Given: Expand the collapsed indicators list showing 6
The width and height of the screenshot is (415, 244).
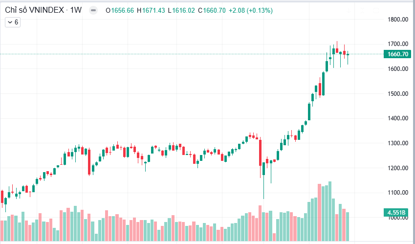Looking at the screenshot, I should point(13,22).
